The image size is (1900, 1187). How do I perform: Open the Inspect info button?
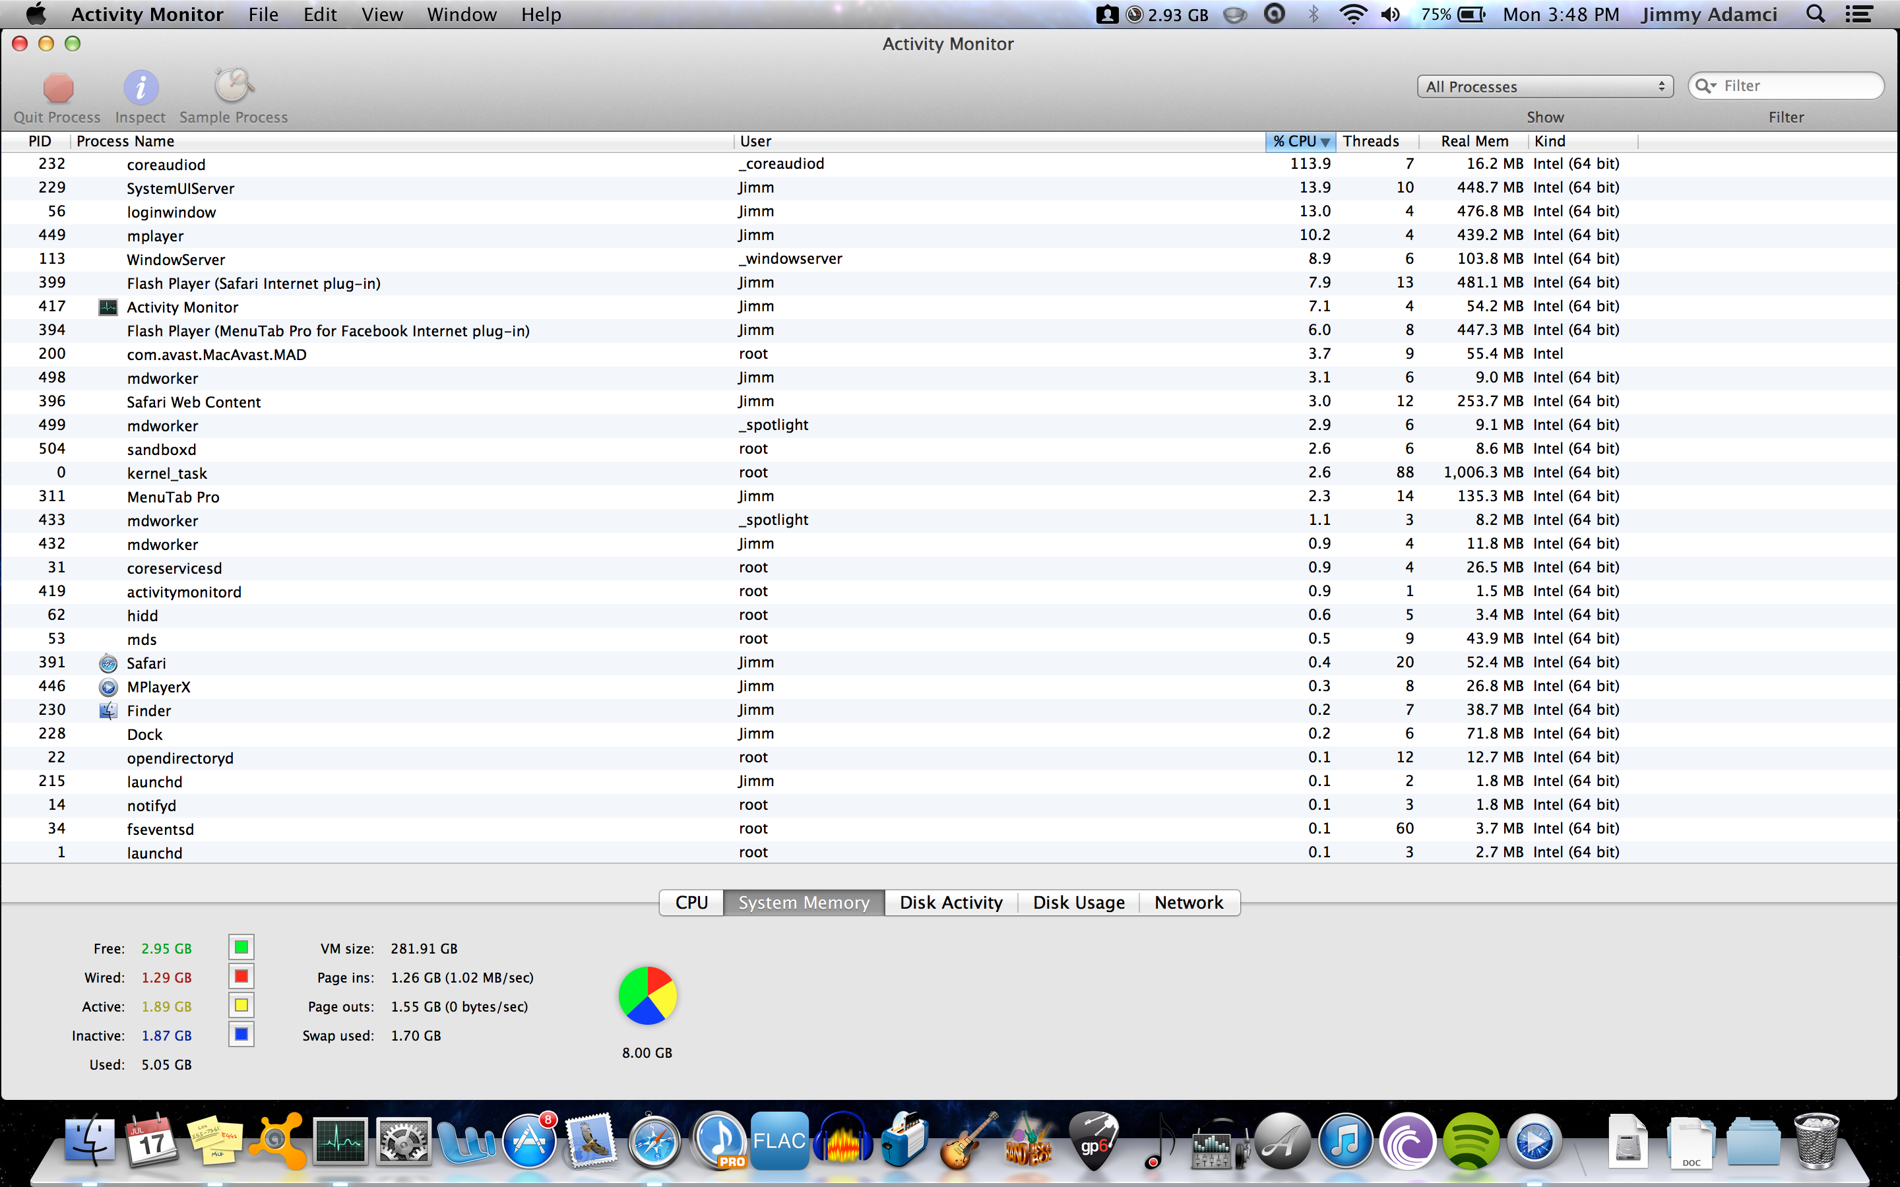coord(141,87)
